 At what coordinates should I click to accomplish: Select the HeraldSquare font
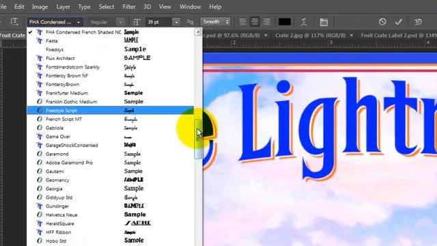(x=111, y=223)
